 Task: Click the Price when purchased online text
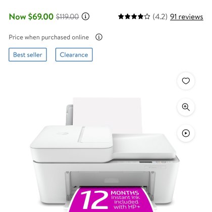(x=49, y=37)
